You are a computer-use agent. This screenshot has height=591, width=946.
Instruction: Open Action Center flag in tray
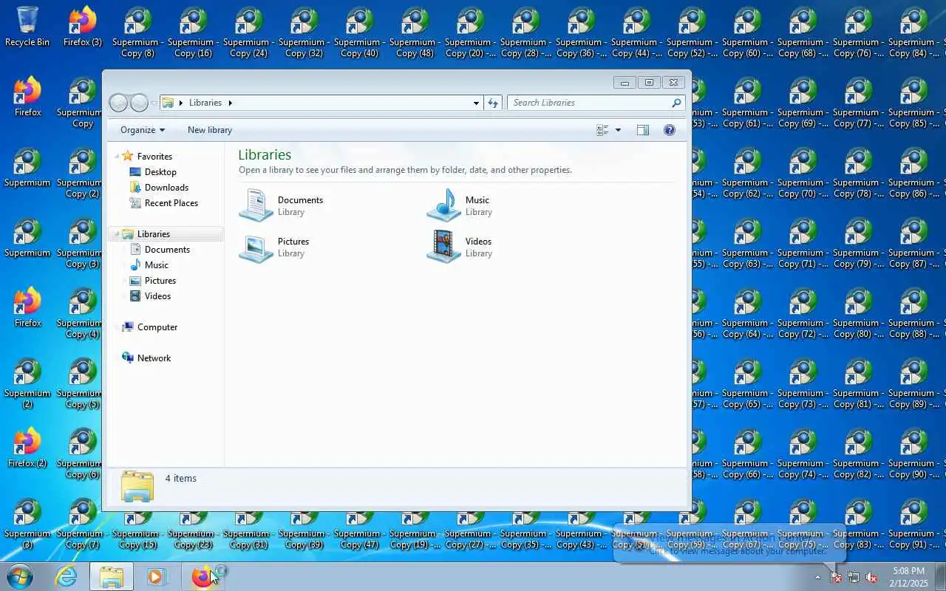coord(836,577)
